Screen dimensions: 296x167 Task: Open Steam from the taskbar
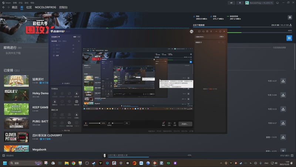(94, 163)
